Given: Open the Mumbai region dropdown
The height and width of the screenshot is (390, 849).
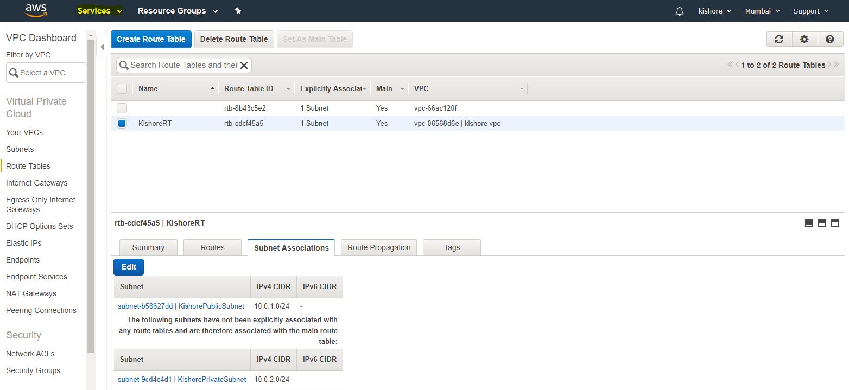Looking at the screenshot, I should [x=762, y=11].
